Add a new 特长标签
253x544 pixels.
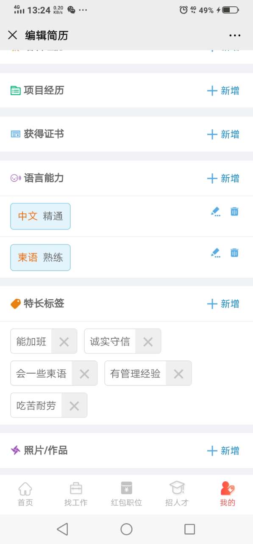point(223,304)
